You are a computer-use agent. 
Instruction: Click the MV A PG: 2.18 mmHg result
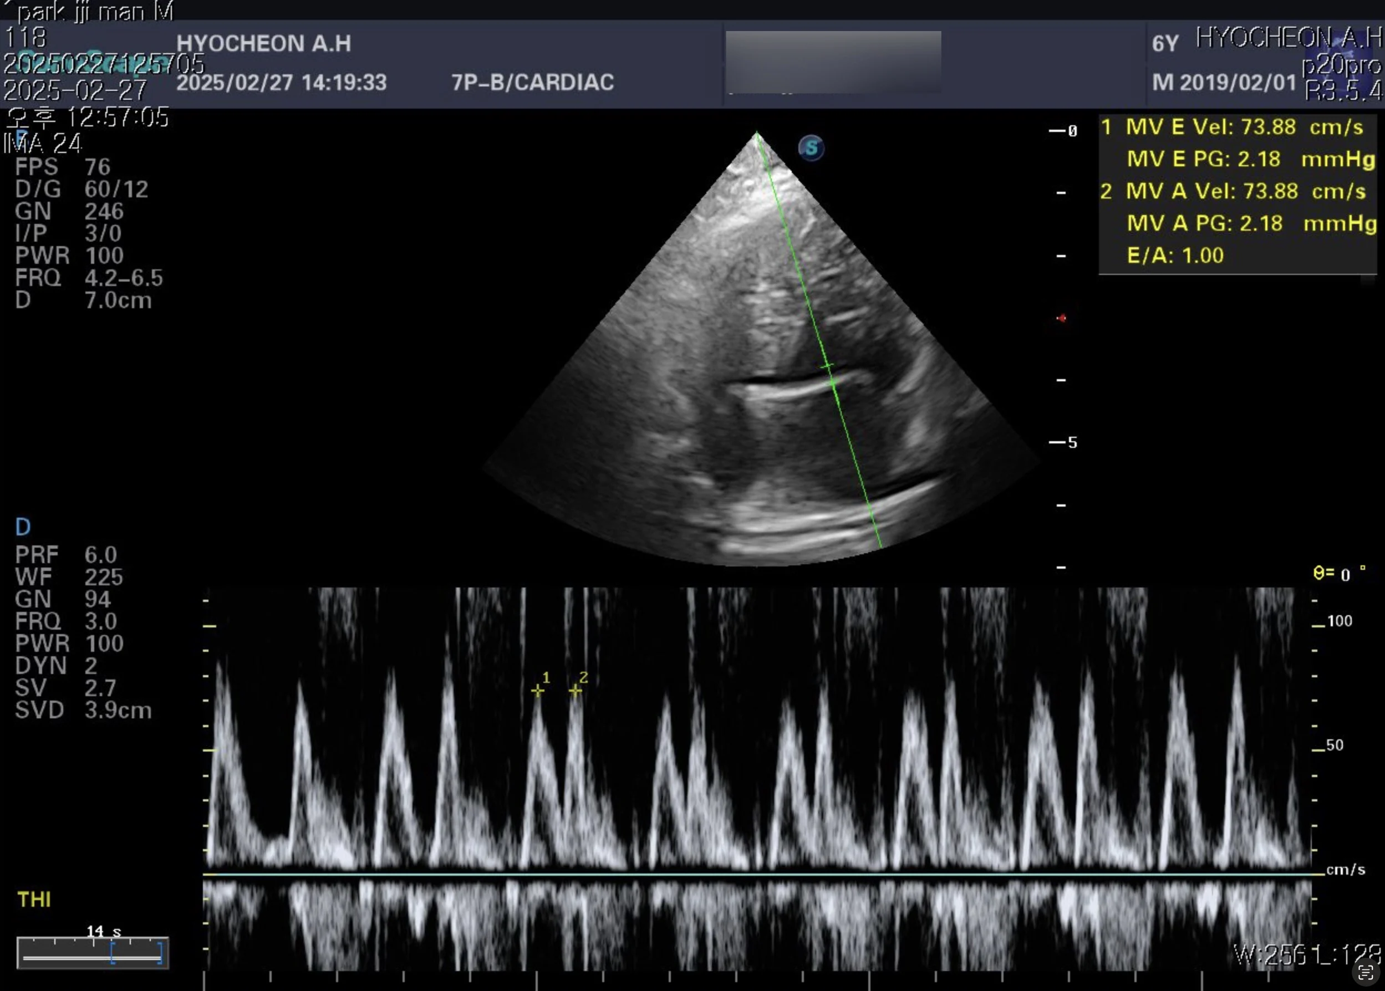click(1251, 223)
